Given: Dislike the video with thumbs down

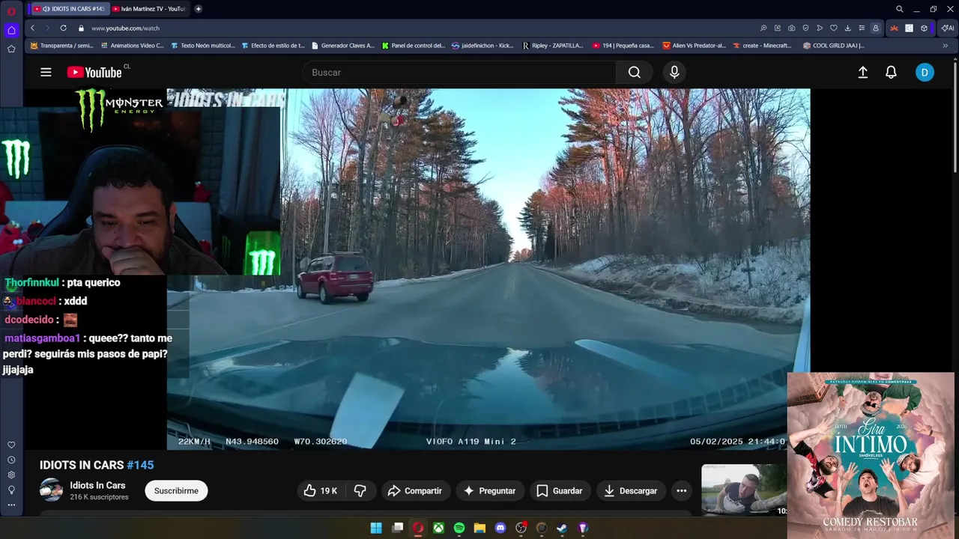Looking at the screenshot, I should click(360, 491).
